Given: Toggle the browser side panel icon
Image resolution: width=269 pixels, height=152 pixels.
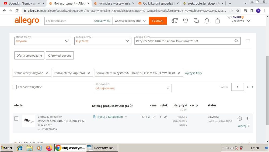Looking at the screenshot, I should [252, 11].
